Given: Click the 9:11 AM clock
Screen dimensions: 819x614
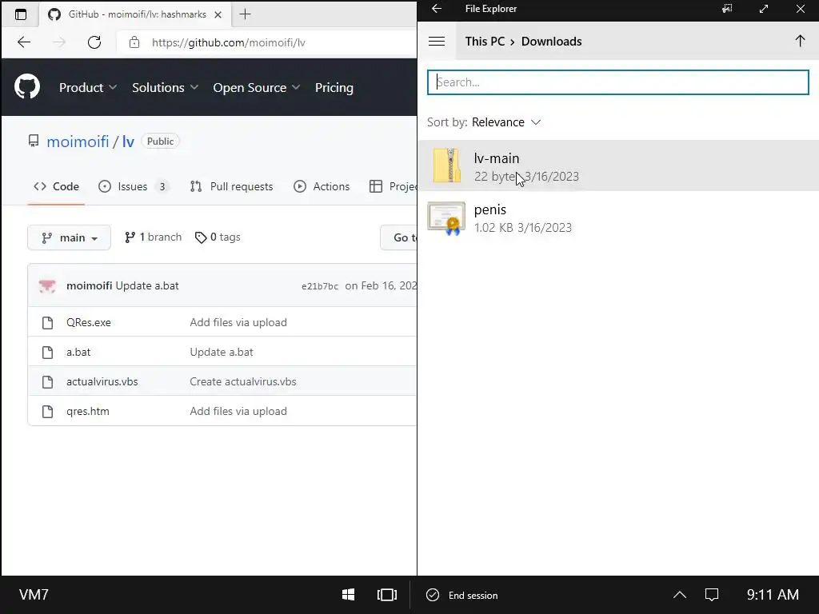Looking at the screenshot, I should [773, 595].
